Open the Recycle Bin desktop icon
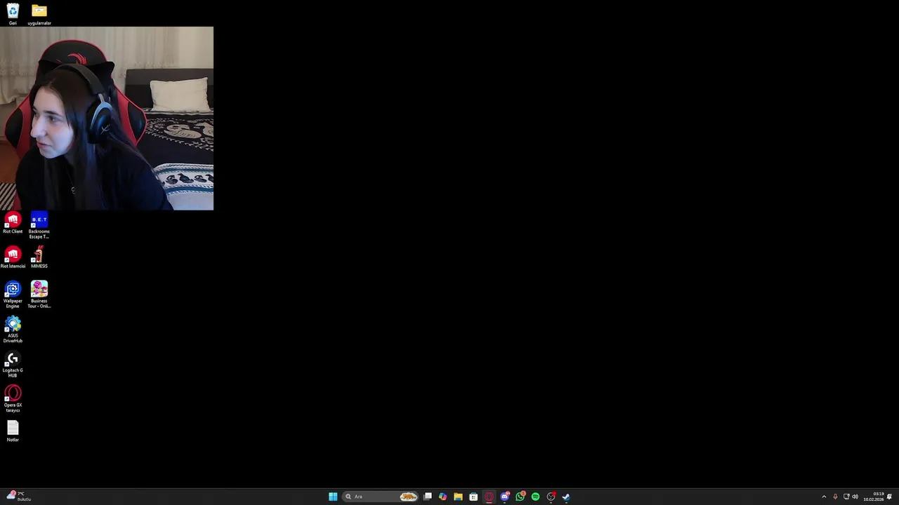Viewport: 899px width, 505px height. [x=13, y=14]
